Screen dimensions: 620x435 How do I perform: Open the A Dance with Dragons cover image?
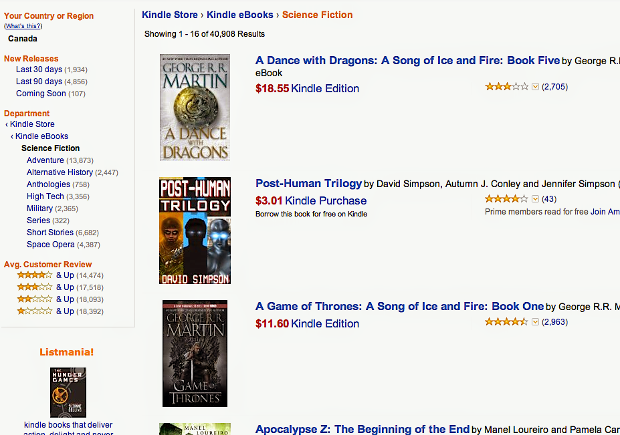point(195,107)
